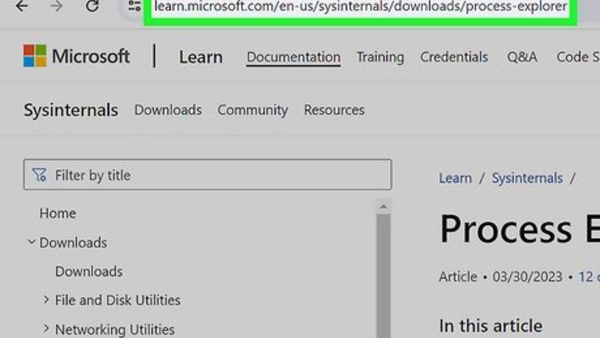The width and height of the screenshot is (600, 338).
Task: Open the Learn home link
Action: (x=200, y=57)
